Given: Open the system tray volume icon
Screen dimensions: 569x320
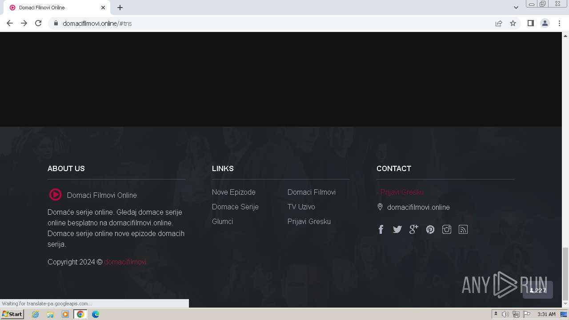Looking at the screenshot, I should pos(505,314).
